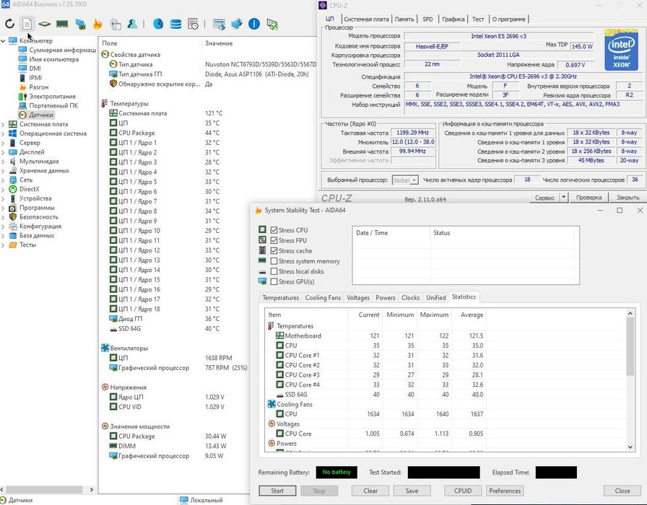Launch cache and memory benchmark RAM icon
Screen dimensions: 647x505
tap(62, 25)
